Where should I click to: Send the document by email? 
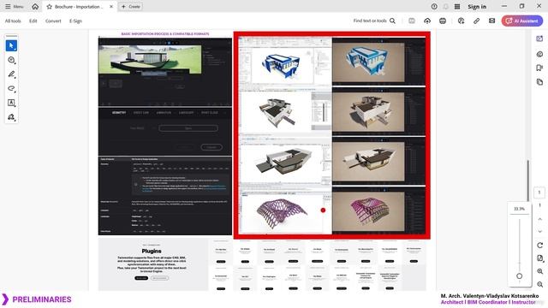coord(491,21)
